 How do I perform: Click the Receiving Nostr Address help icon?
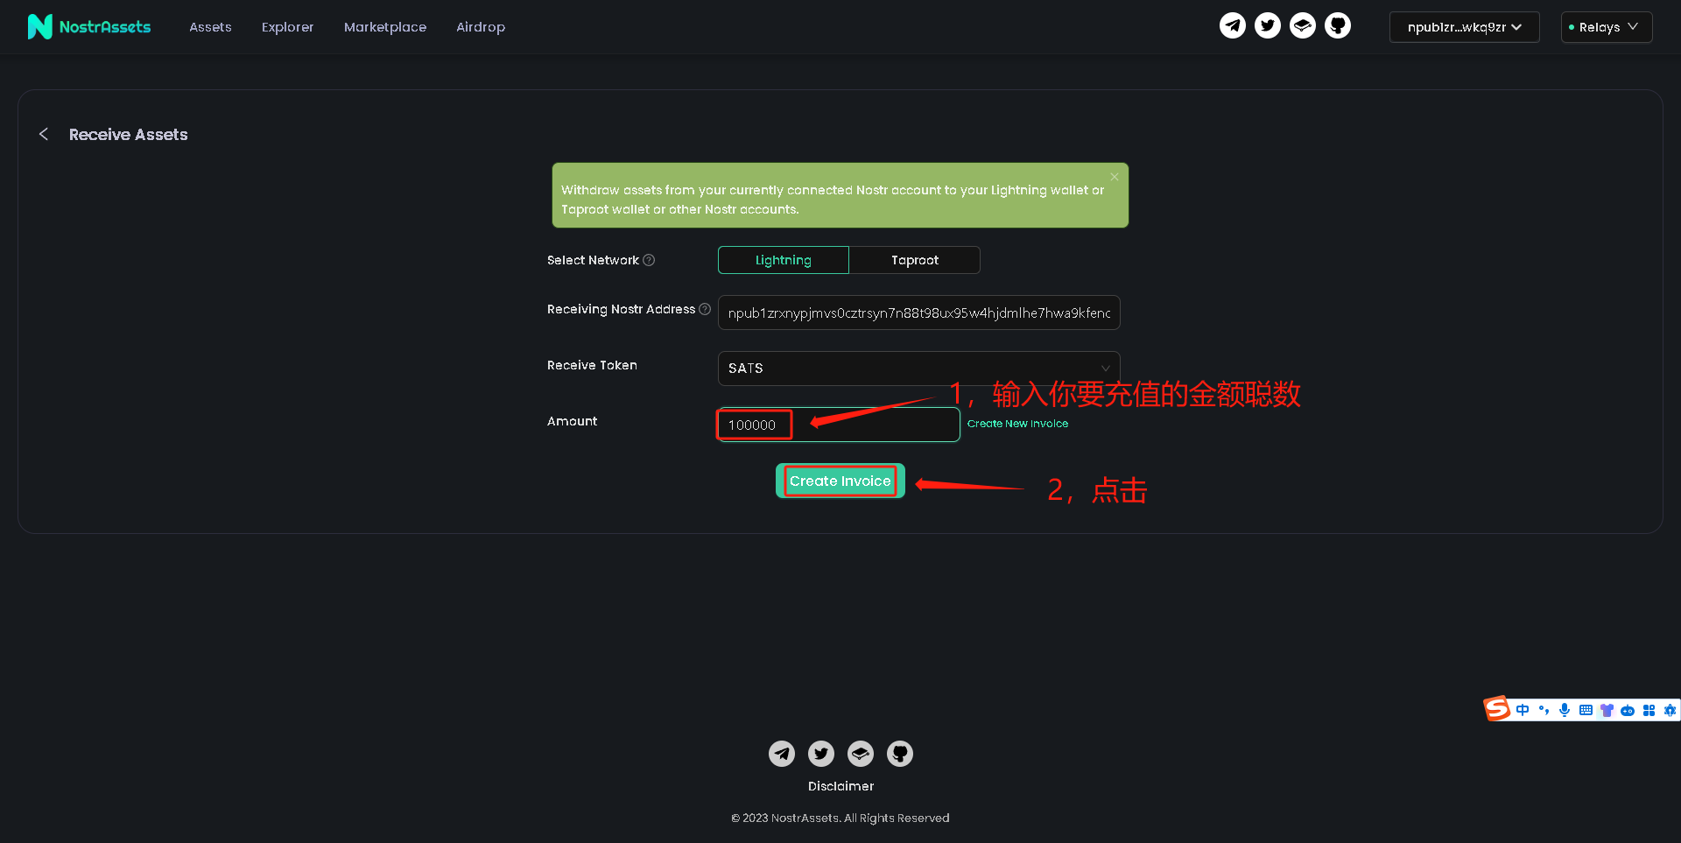705,309
